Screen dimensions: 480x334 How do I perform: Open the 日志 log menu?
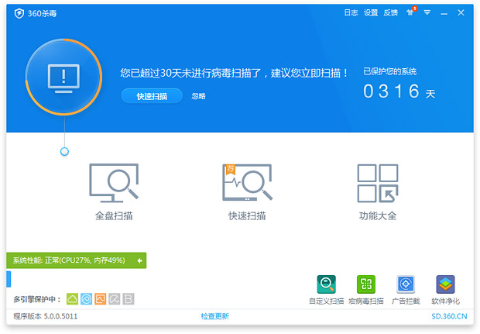351,13
